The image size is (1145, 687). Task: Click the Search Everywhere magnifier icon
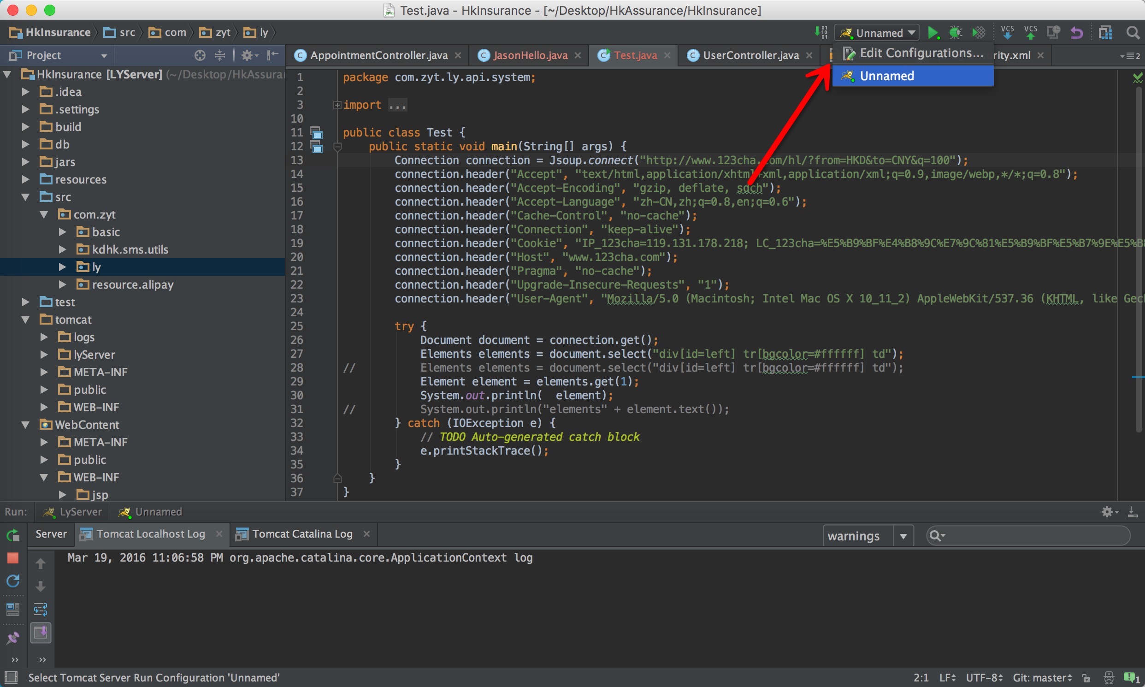click(1133, 32)
